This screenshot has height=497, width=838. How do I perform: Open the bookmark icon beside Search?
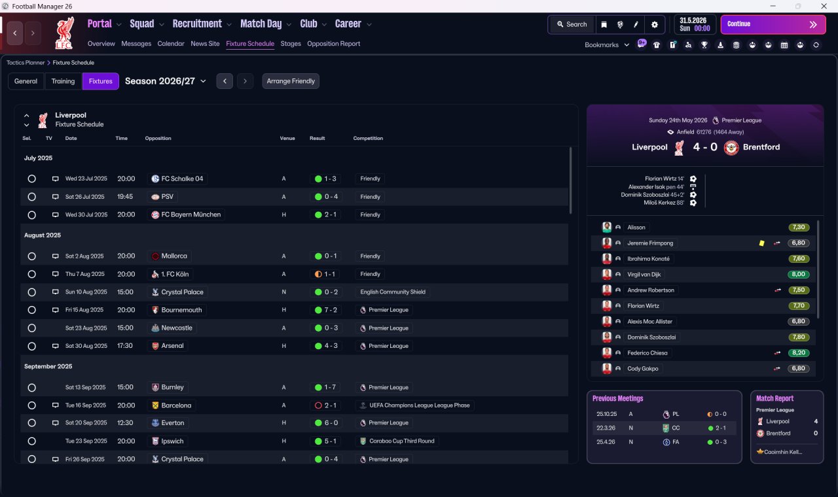pos(604,24)
